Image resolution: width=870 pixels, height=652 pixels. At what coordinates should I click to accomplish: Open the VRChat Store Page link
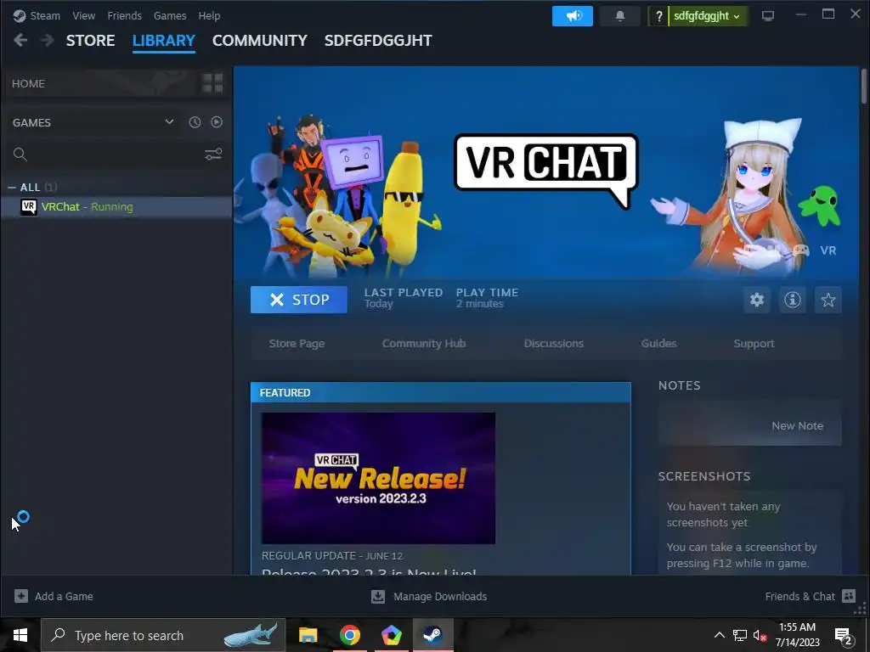point(297,344)
